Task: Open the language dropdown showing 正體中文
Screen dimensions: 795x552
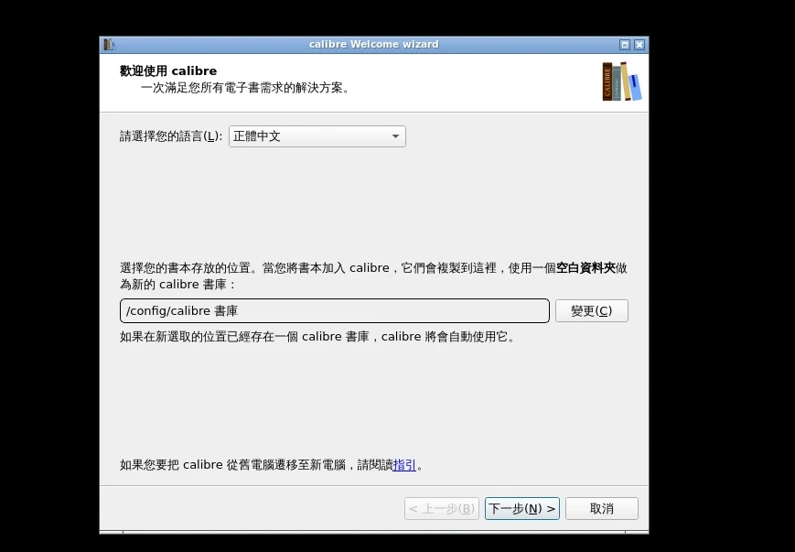Action: click(317, 136)
